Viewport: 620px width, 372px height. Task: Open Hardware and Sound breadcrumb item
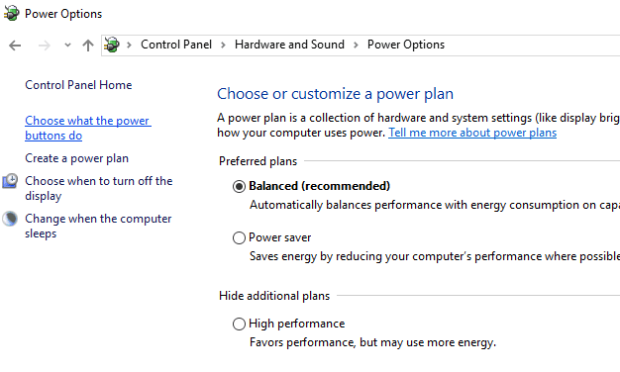coord(289,45)
